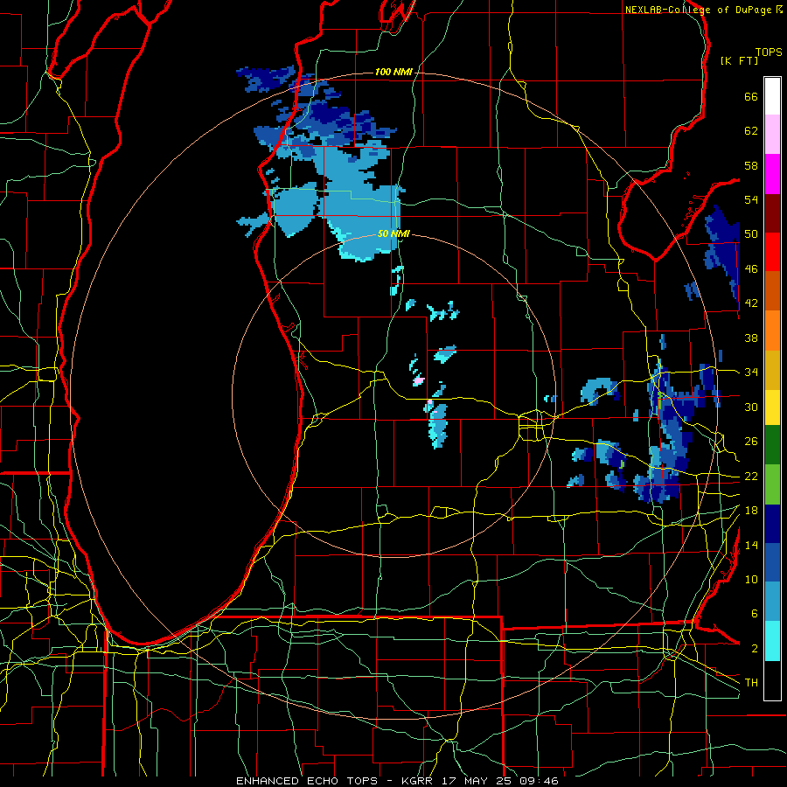Click the legend value '66'
787x787 pixels.
pos(751,97)
